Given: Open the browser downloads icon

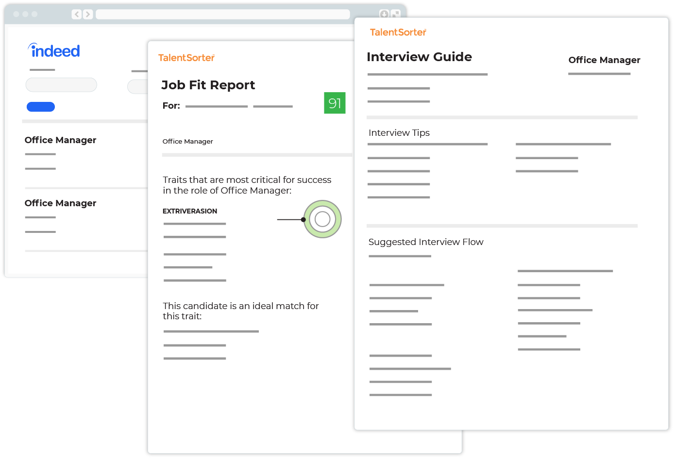Looking at the screenshot, I should pos(384,14).
